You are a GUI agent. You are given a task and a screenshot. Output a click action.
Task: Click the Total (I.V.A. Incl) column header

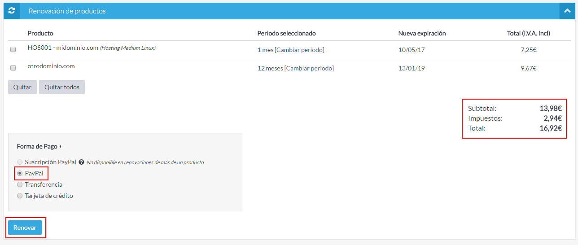click(x=528, y=33)
